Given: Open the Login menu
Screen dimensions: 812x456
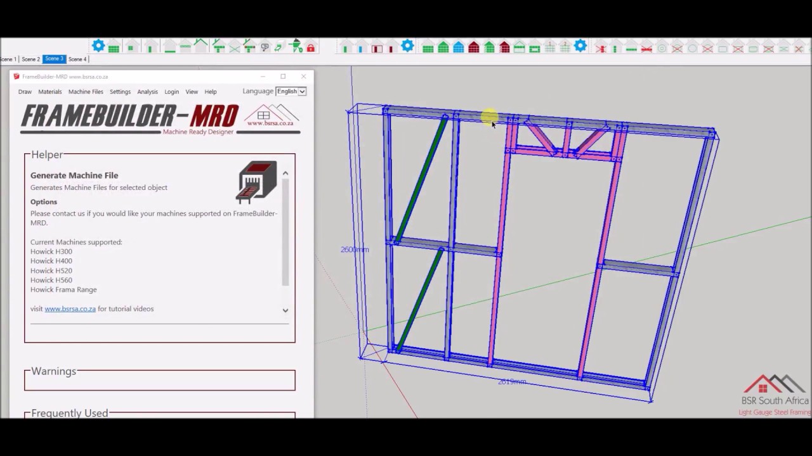Looking at the screenshot, I should point(171,92).
